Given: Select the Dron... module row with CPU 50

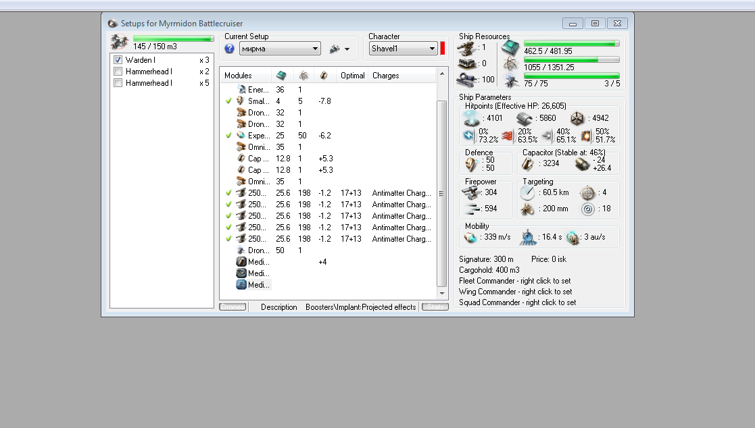Looking at the screenshot, I should click(x=329, y=250).
